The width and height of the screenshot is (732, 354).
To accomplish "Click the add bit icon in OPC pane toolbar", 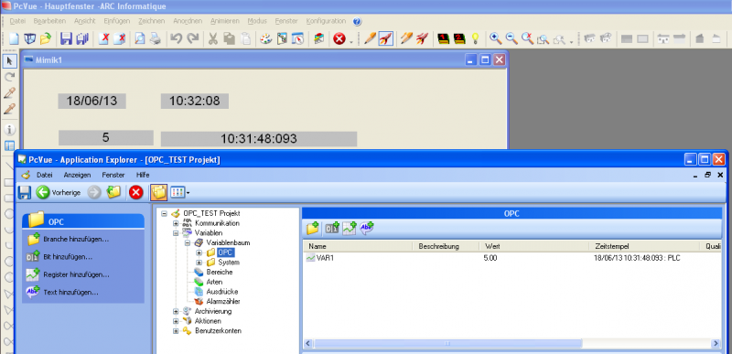I will [332, 228].
